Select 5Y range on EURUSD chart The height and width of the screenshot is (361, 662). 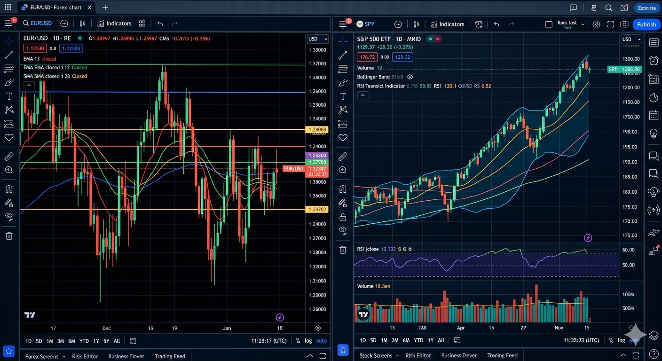(106, 341)
